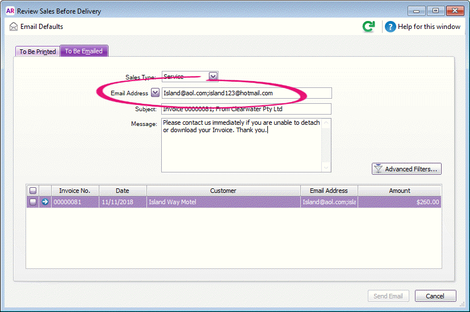
Task: Click the Email Address column header
Action: (329, 191)
